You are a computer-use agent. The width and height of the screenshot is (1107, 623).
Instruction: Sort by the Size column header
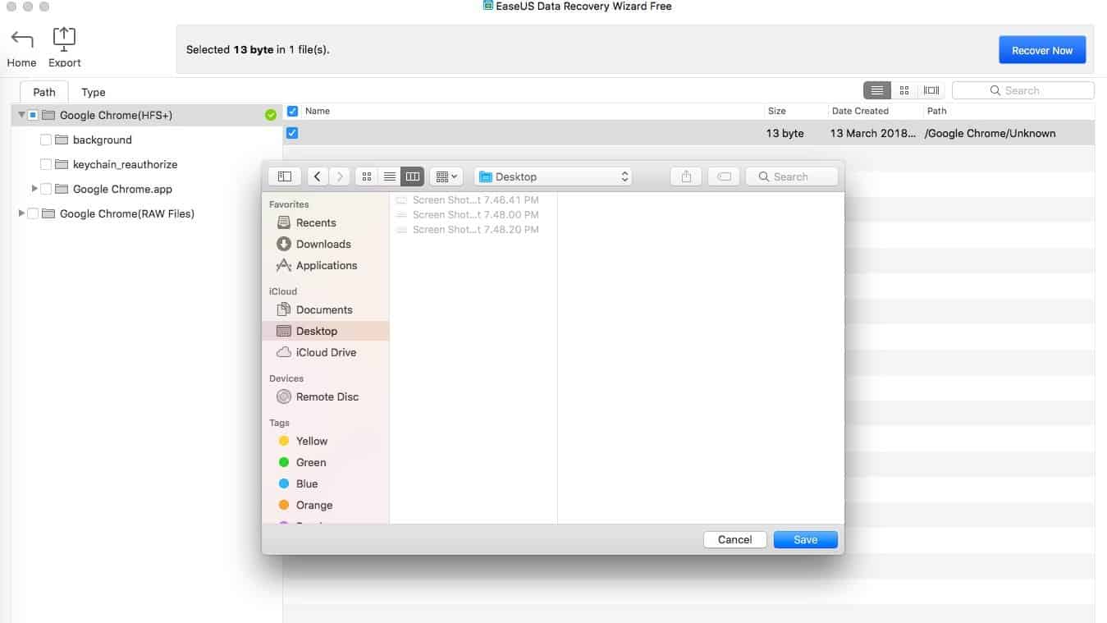(x=776, y=111)
